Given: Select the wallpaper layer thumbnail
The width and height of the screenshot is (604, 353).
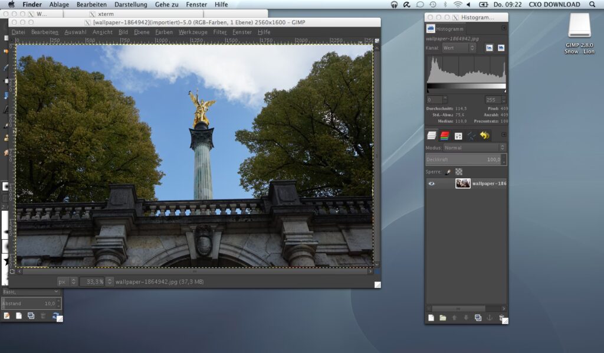Looking at the screenshot, I should pos(463,184).
